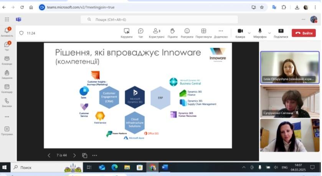Expand the microphone options dropdown arrow

tap(269, 33)
